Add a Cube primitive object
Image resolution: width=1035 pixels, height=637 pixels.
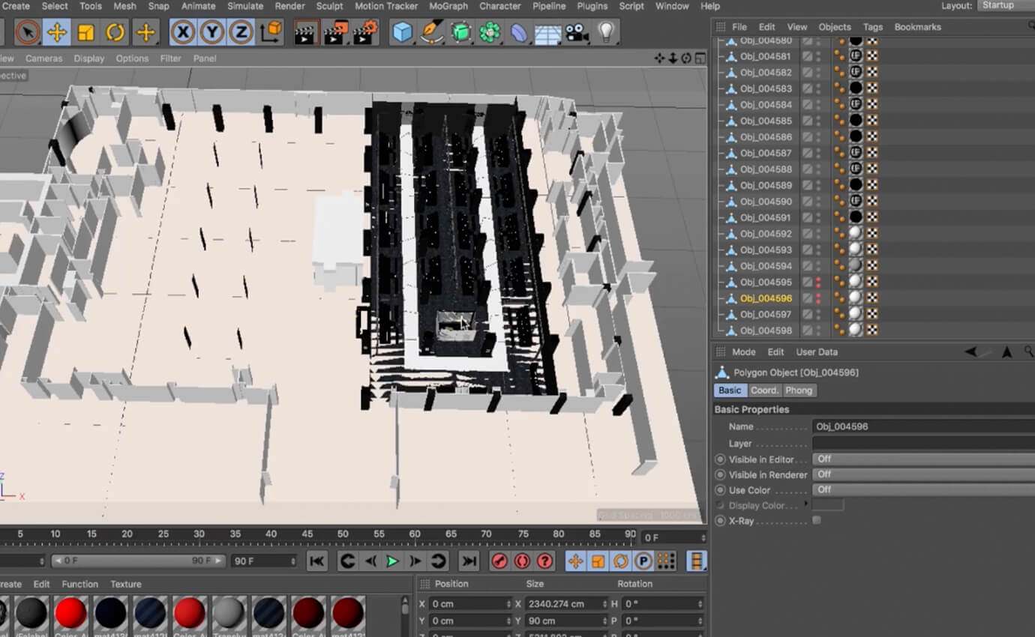403,32
